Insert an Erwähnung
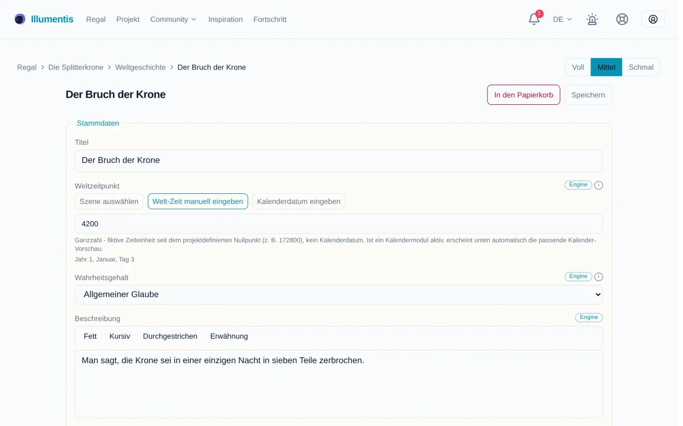The width and height of the screenshot is (683, 426). point(229,336)
